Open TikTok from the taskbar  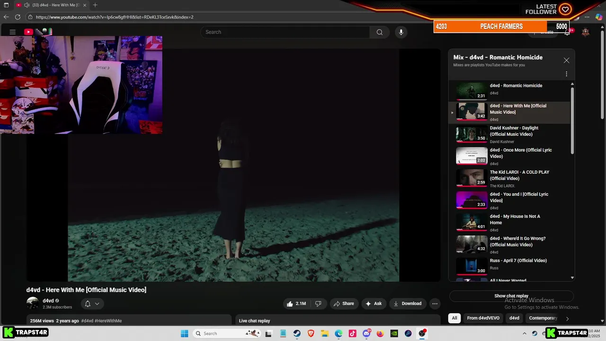pos(353,333)
